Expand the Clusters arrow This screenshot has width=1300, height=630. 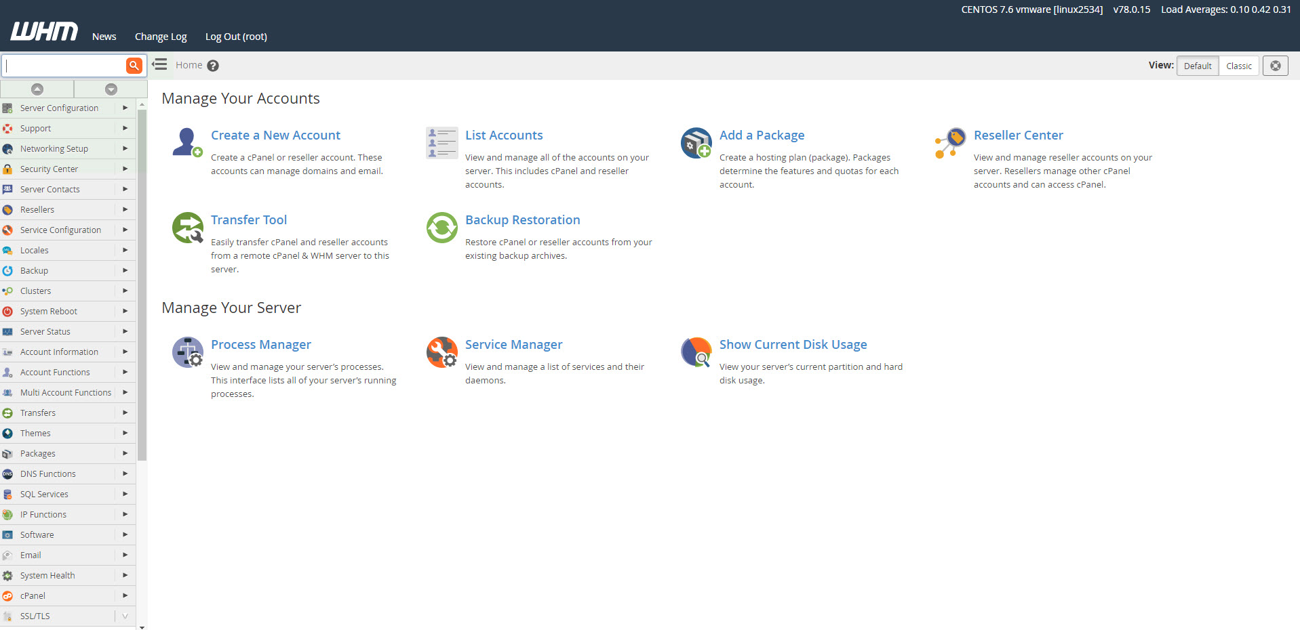(125, 291)
